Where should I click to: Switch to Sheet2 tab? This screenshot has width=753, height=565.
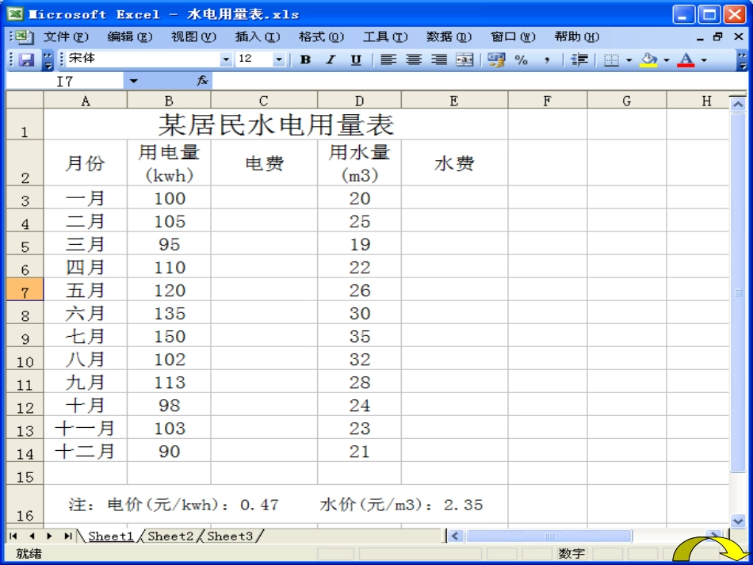click(170, 536)
